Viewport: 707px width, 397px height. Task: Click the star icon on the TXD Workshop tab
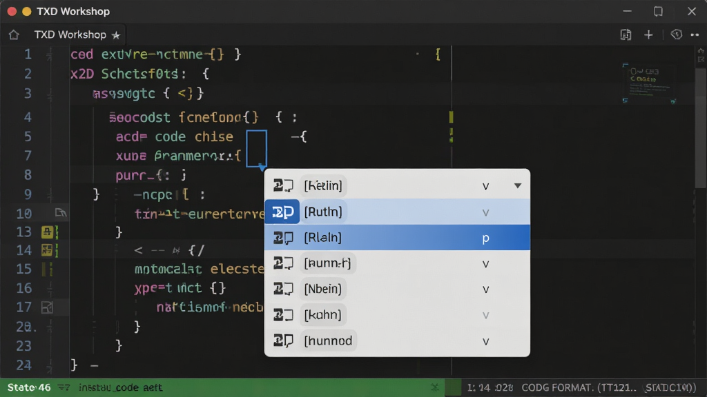(116, 35)
